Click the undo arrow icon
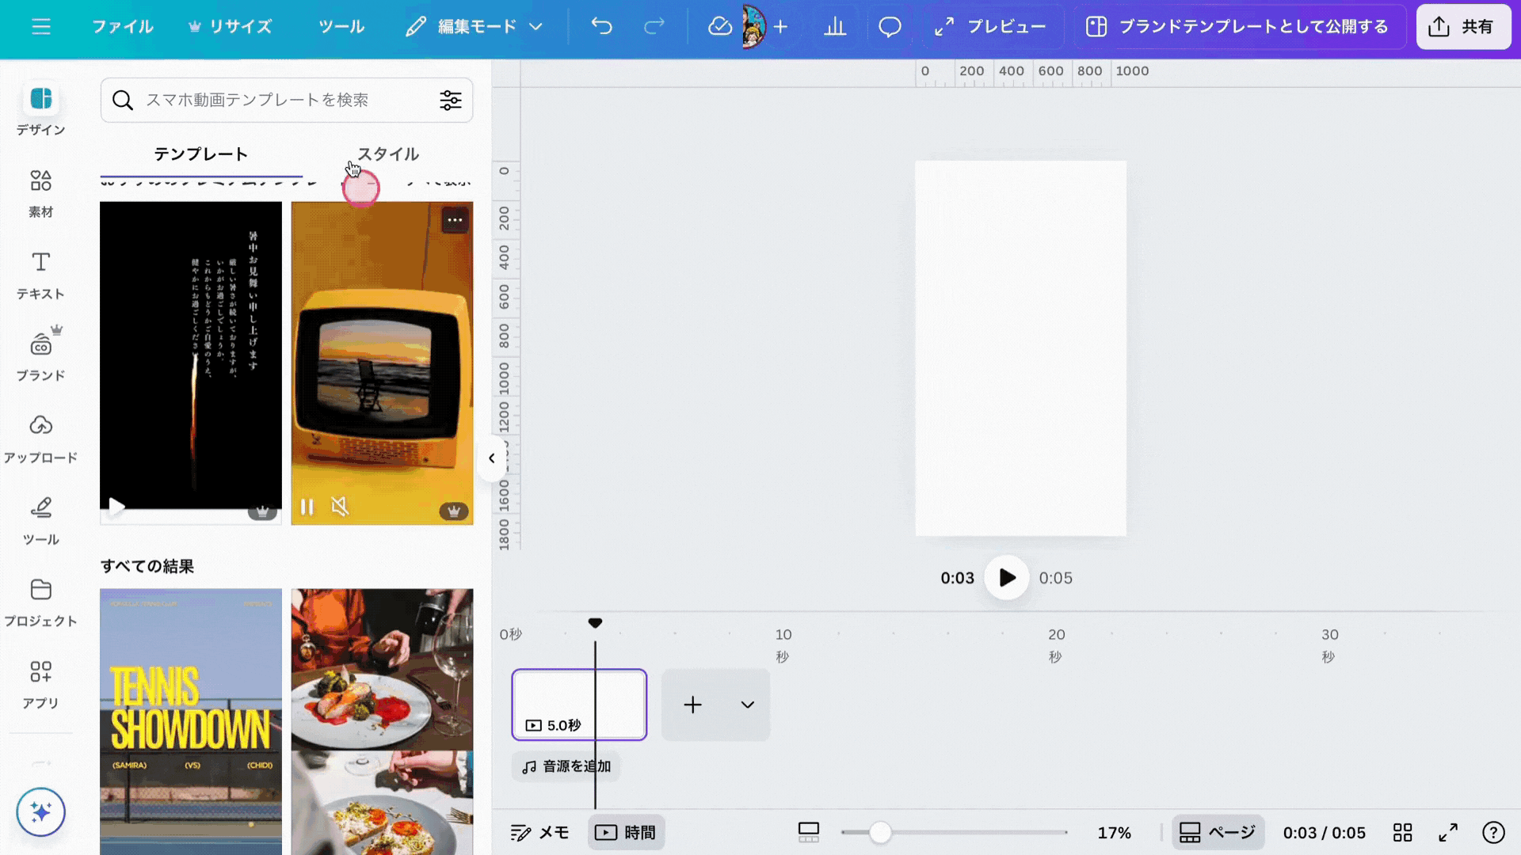Screen dimensions: 1521x855 (x=601, y=26)
